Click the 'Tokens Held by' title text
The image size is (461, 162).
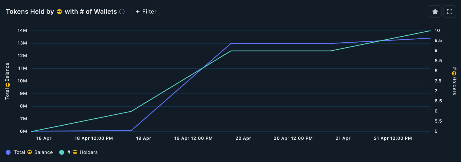point(30,12)
